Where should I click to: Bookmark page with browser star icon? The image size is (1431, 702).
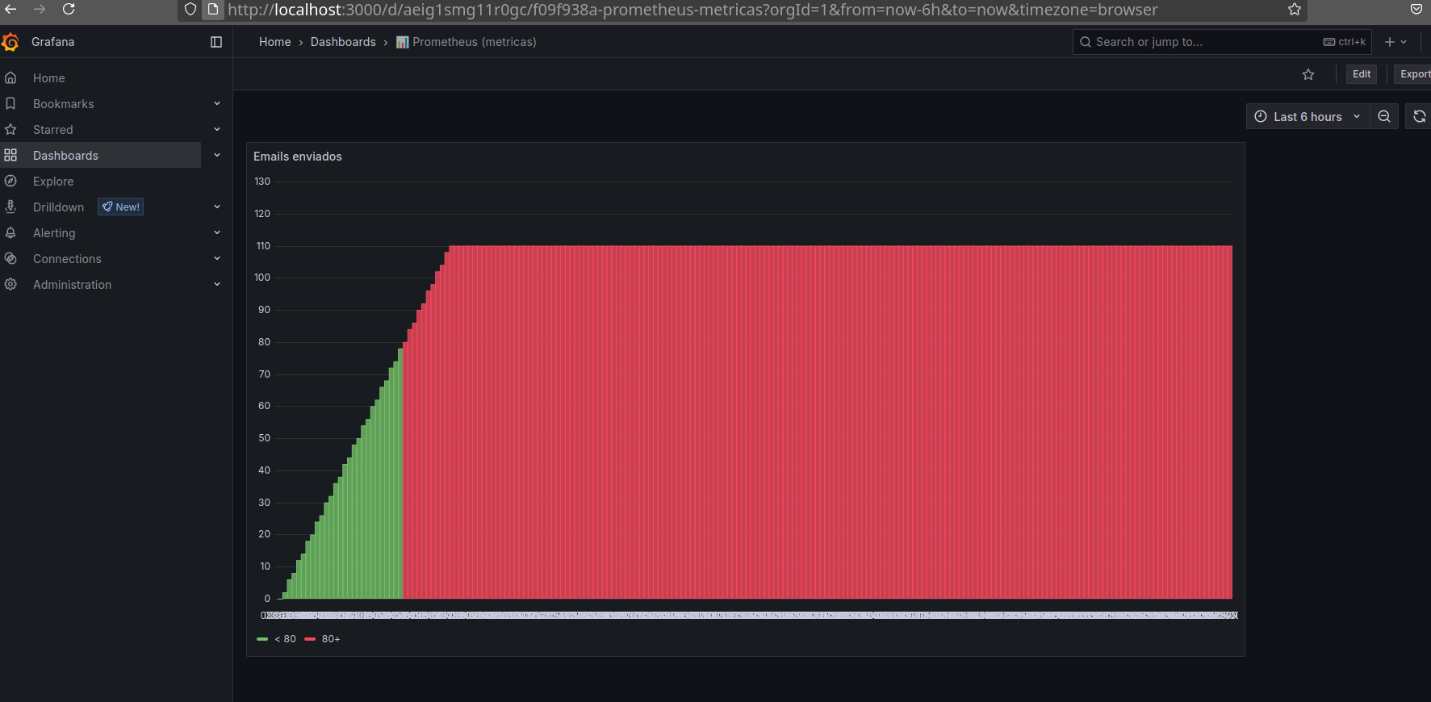(x=1295, y=9)
